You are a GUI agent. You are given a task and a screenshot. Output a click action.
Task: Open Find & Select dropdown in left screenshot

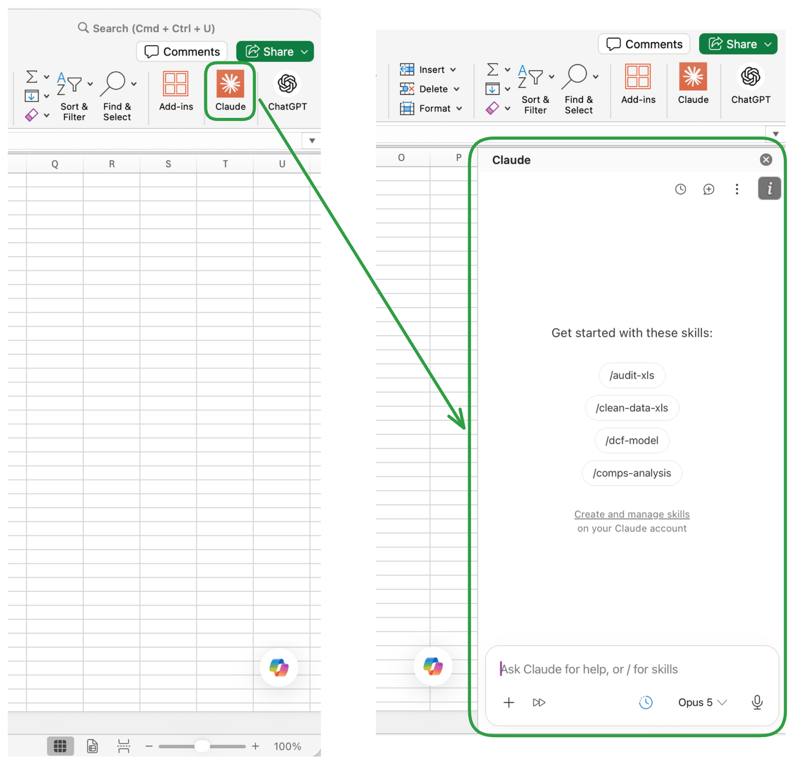[134, 84]
